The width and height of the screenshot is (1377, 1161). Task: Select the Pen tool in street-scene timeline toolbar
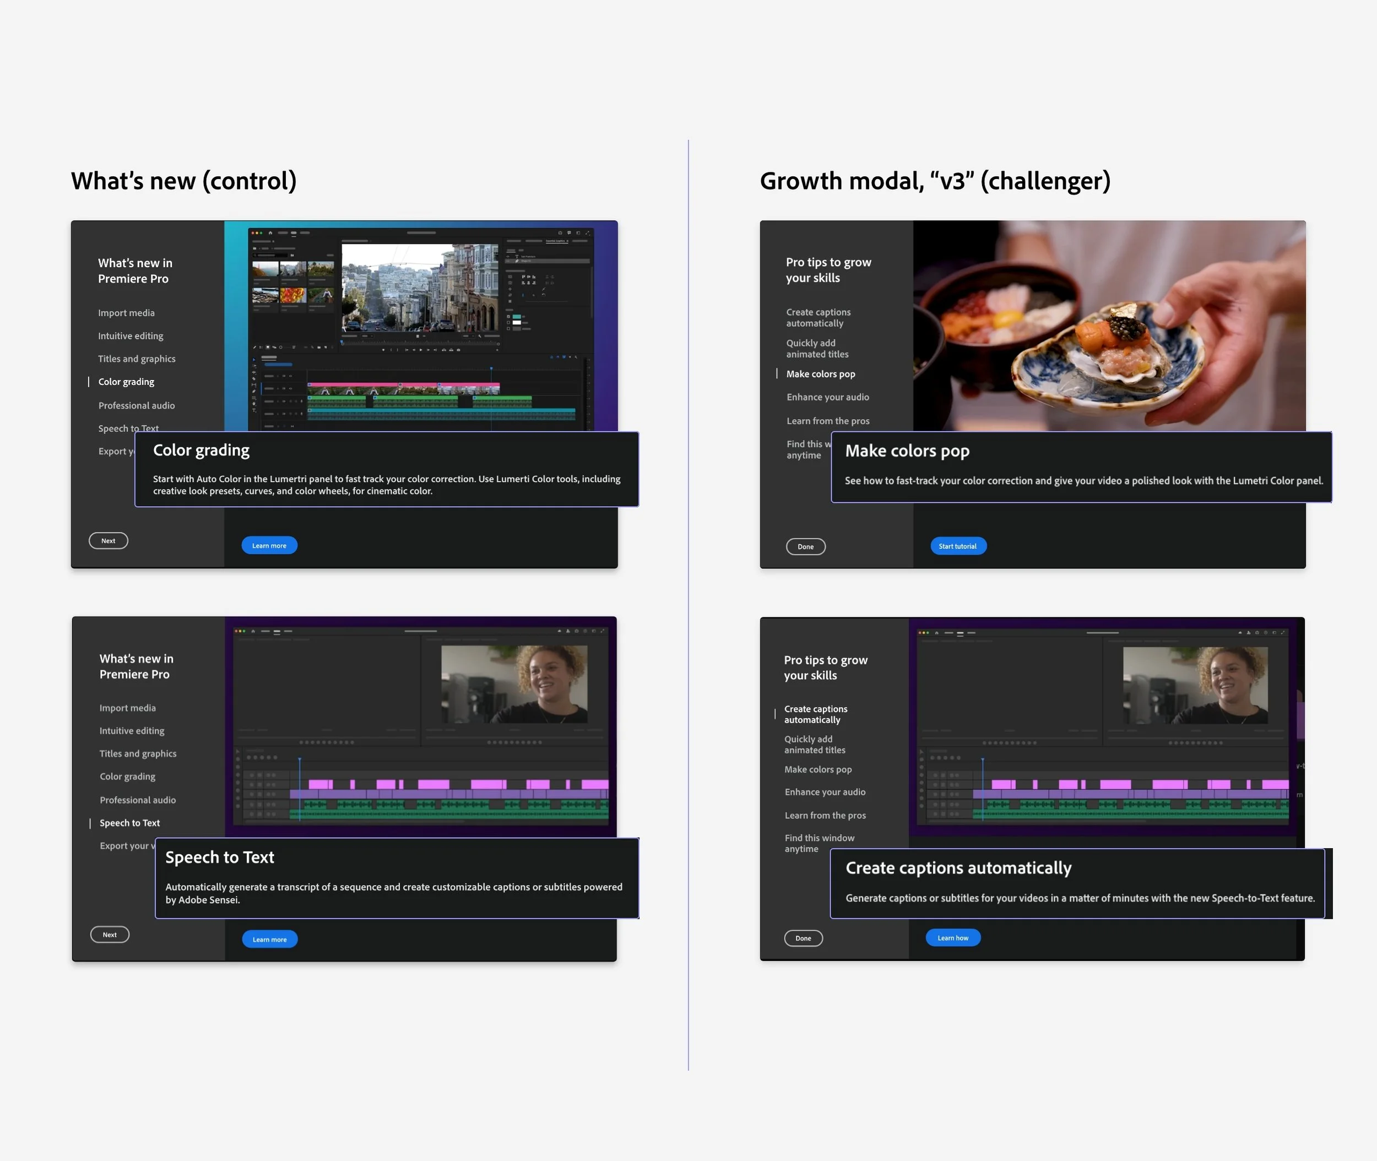254,392
